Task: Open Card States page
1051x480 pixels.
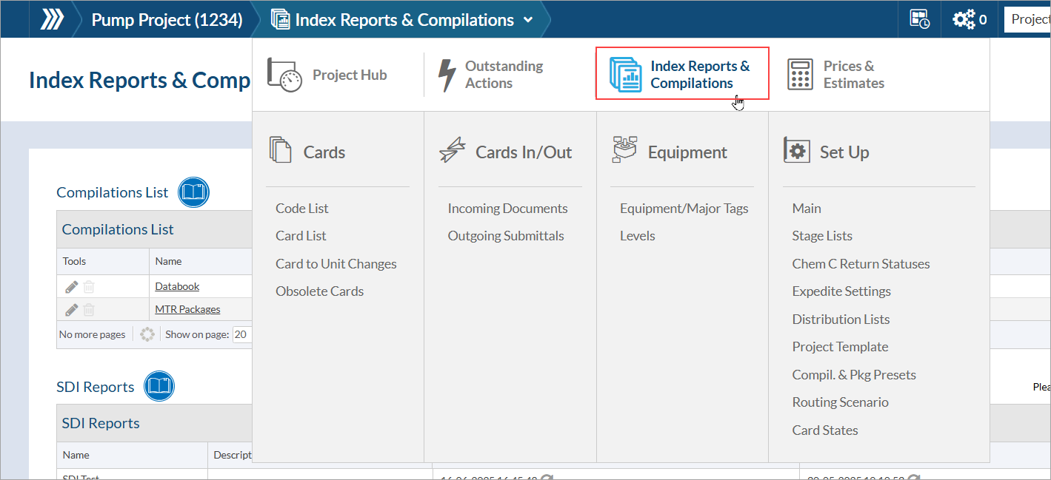Action: click(825, 430)
